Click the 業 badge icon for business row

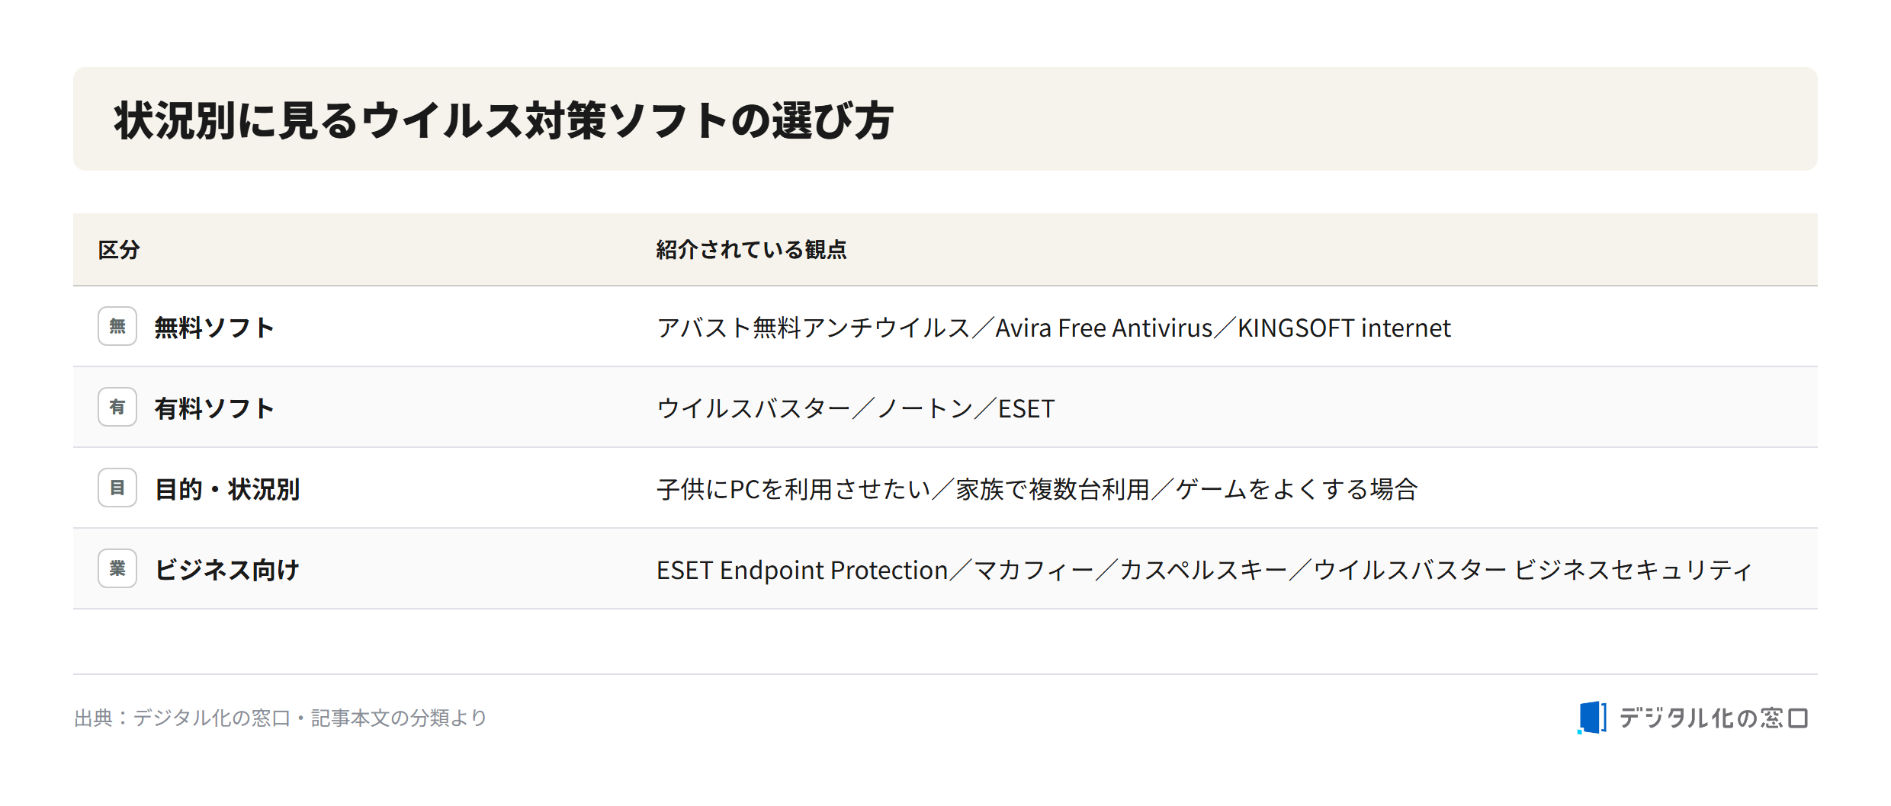tap(117, 568)
